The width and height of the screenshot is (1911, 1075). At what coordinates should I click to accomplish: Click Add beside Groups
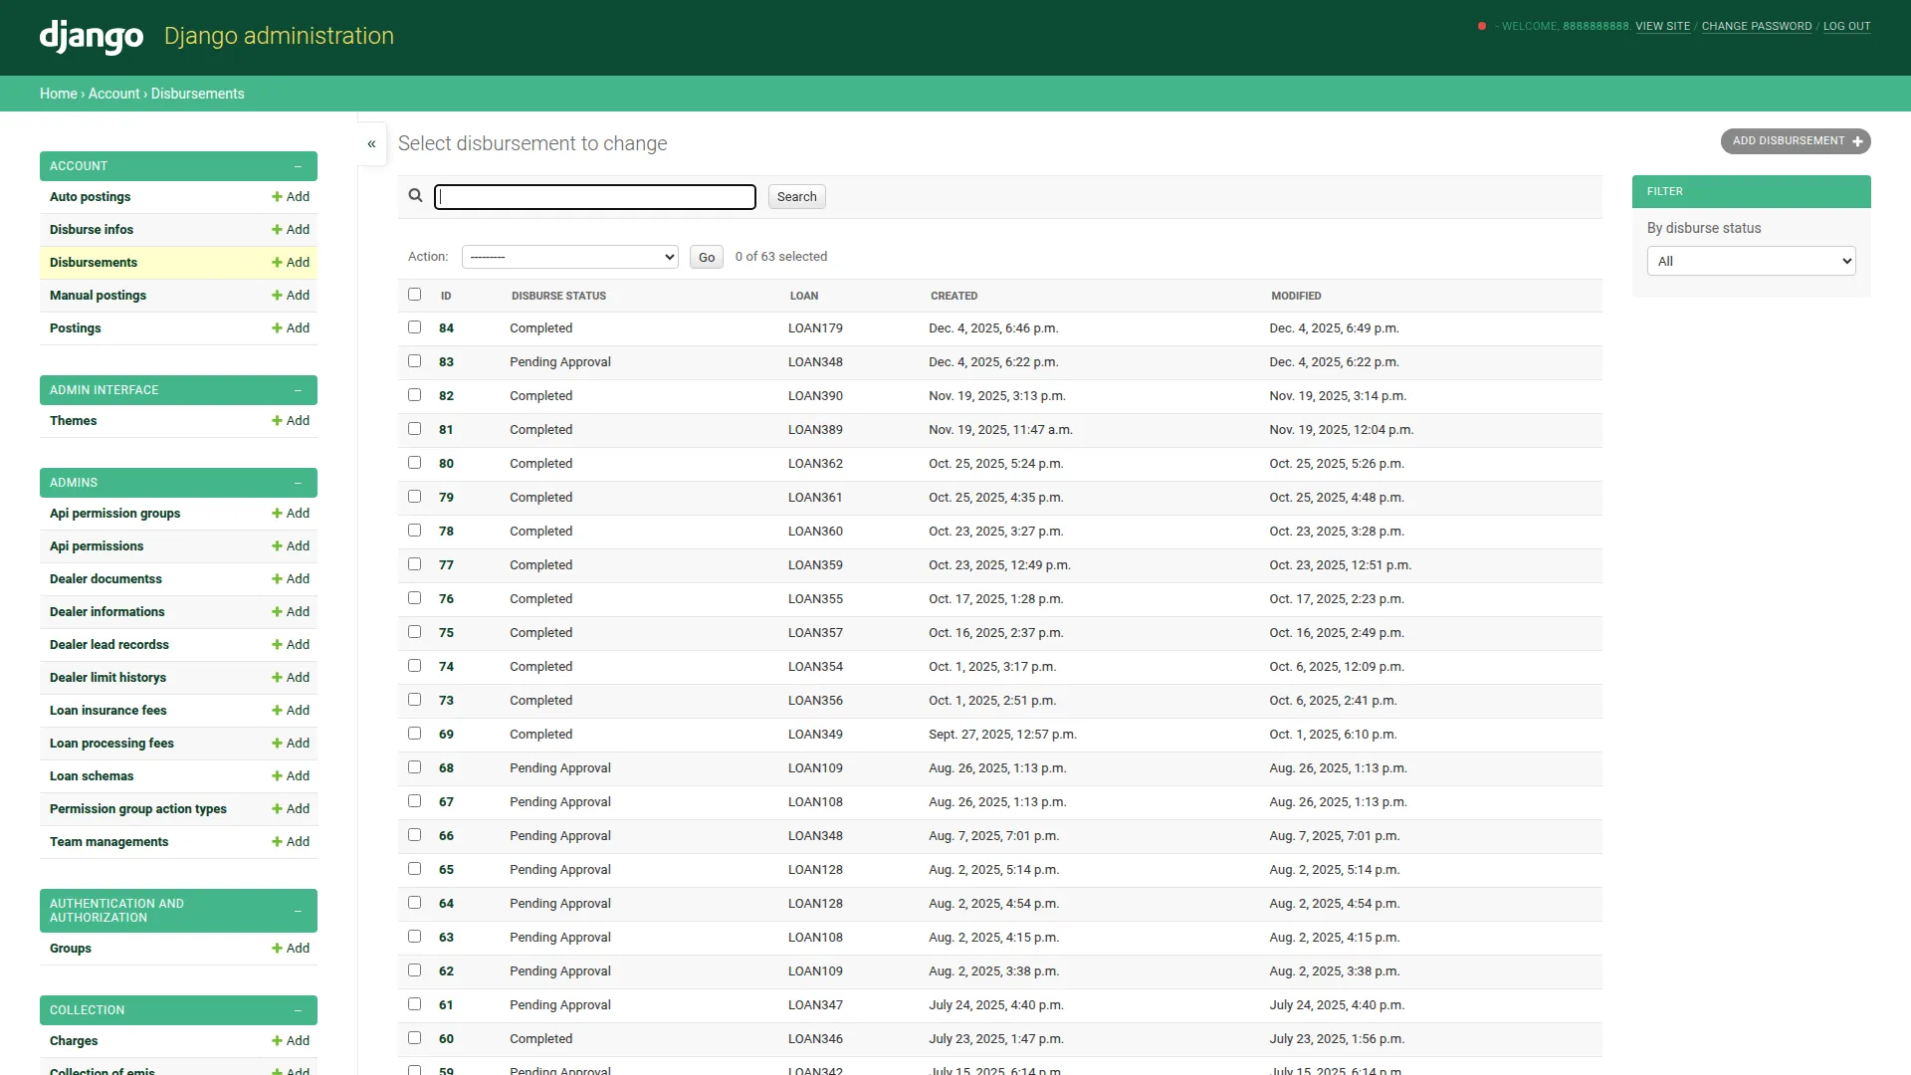coord(290,949)
